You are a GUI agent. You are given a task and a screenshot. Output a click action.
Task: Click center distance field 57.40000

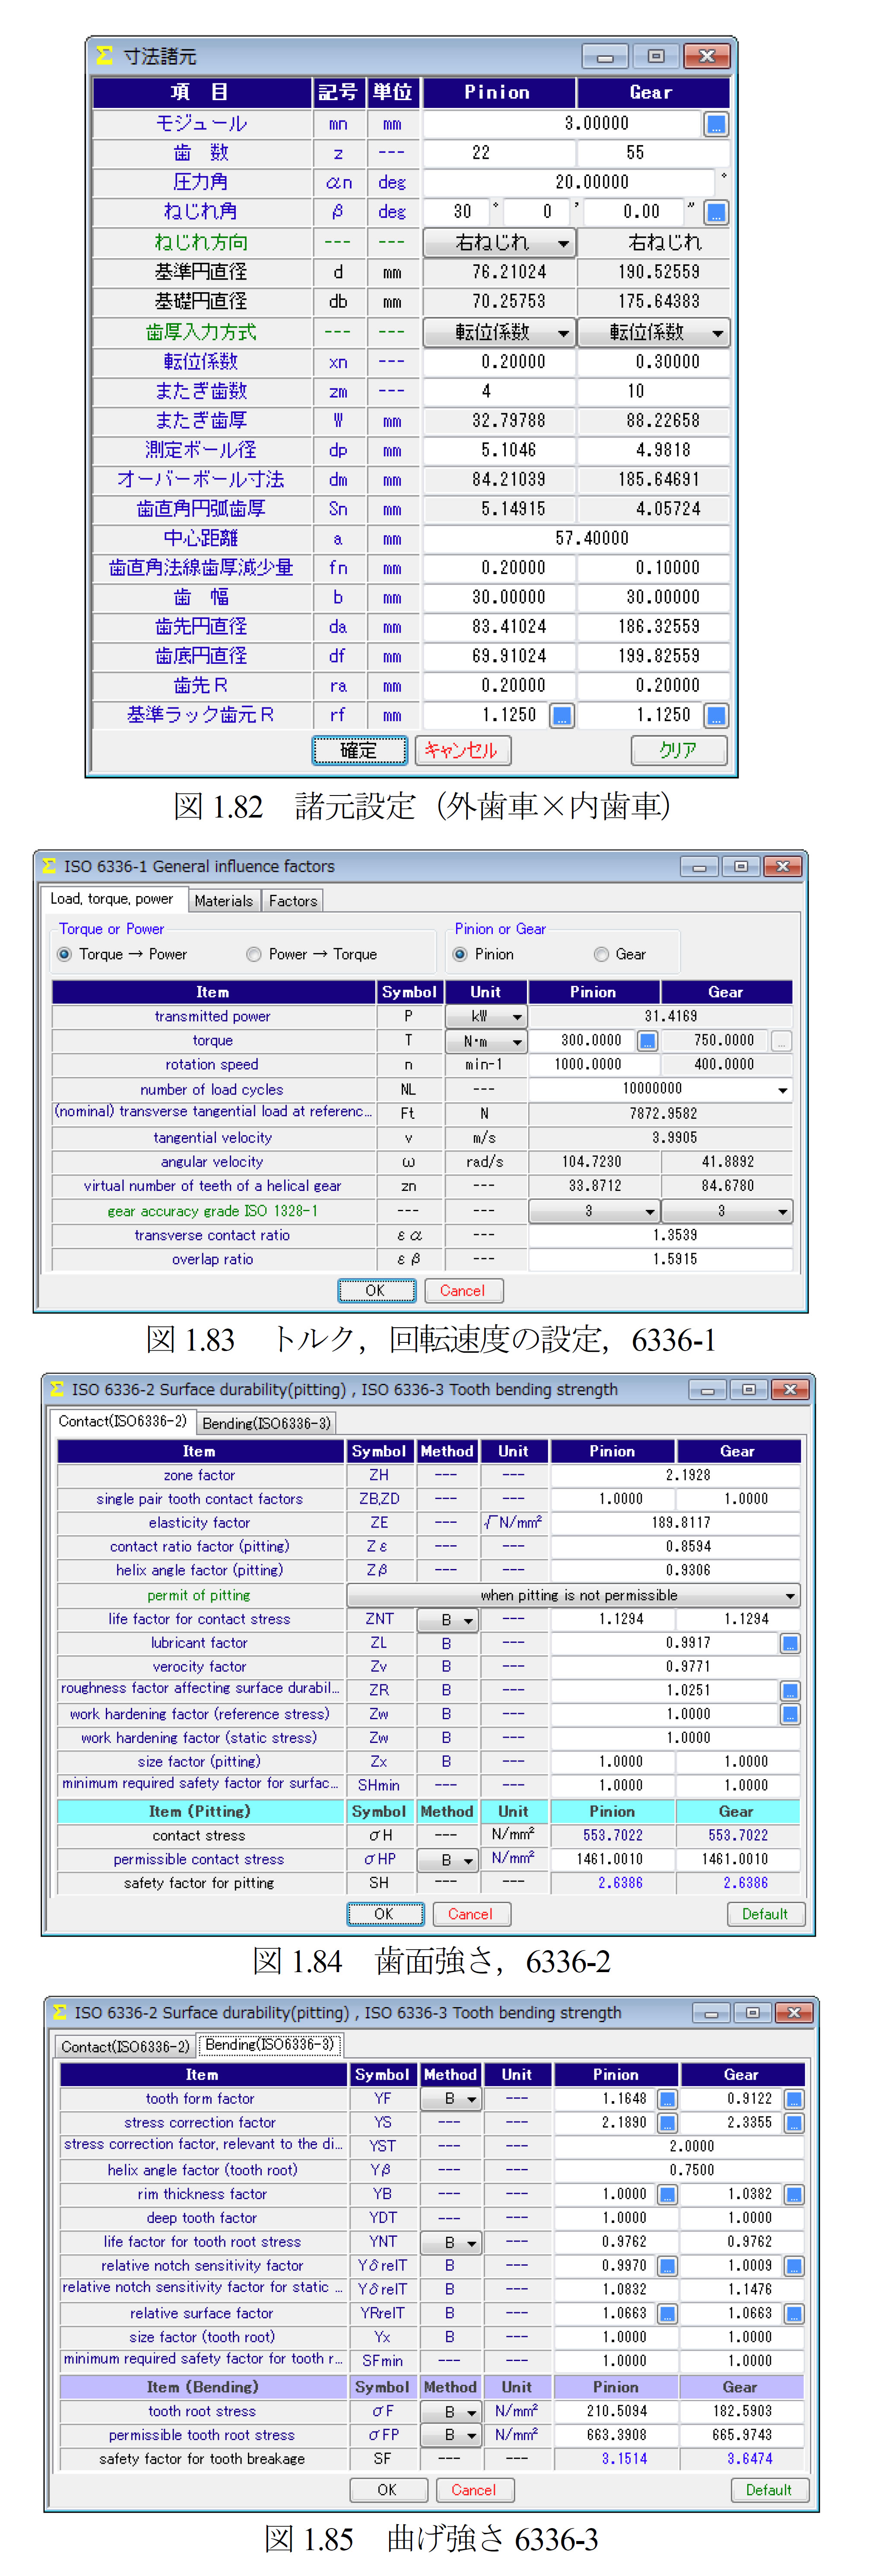click(x=577, y=539)
